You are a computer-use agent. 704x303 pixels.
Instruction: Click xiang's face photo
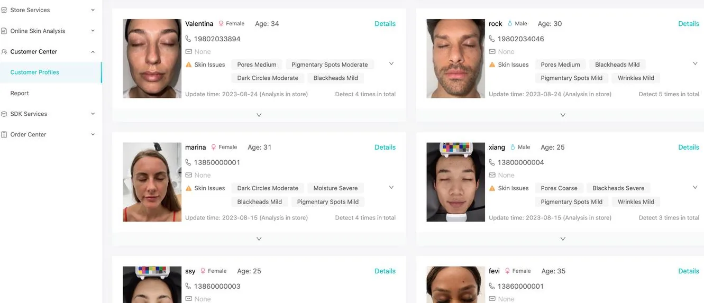click(x=456, y=182)
